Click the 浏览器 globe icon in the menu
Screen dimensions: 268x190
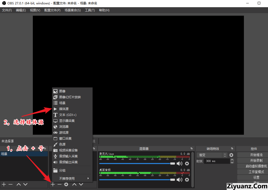[x=55, y=127]
